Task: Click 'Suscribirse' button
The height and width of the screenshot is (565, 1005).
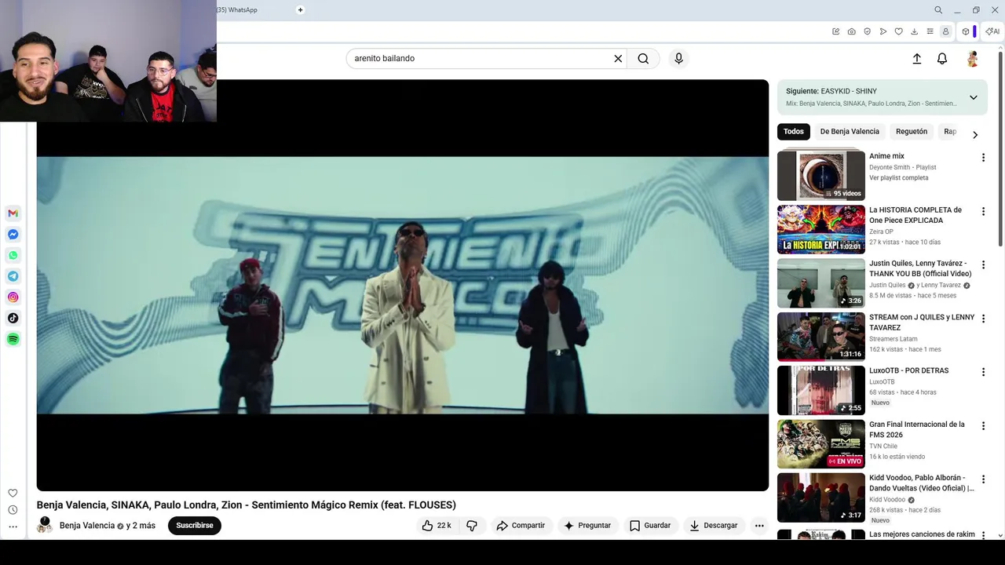Action: (x=195, y=526)
